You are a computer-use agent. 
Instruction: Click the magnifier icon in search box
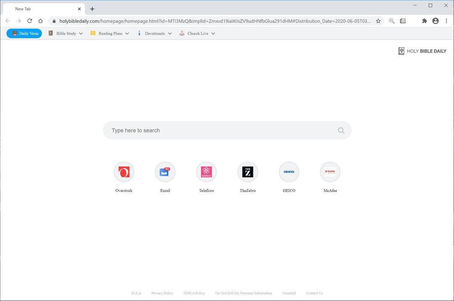click(x=341, y=130)
